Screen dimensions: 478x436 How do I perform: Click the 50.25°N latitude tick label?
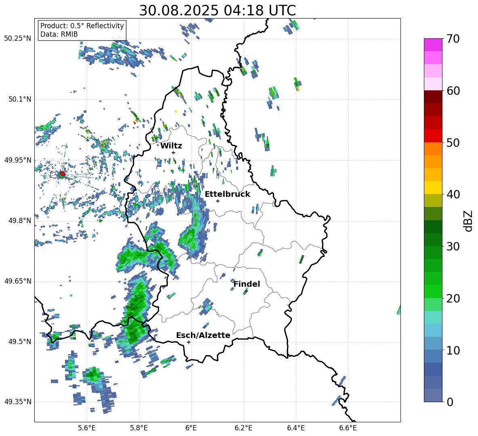point(17,39)
